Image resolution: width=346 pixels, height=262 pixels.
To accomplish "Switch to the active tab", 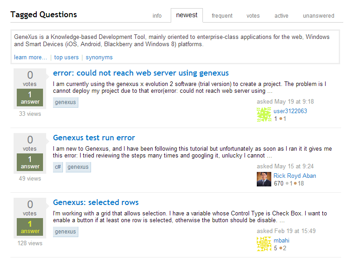I will tap(281, 16).
